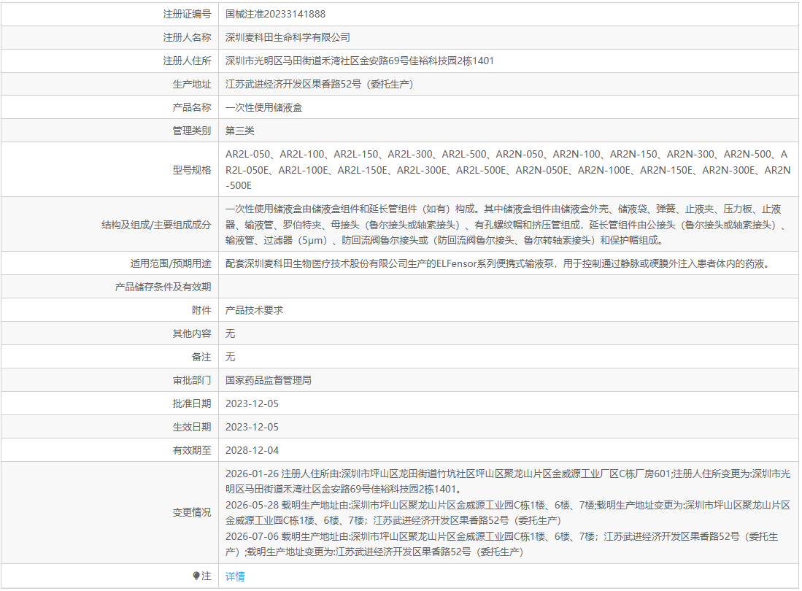
Task: Select the 生效日期 value 2023-12-05
Action: click(x=252, y=427)
